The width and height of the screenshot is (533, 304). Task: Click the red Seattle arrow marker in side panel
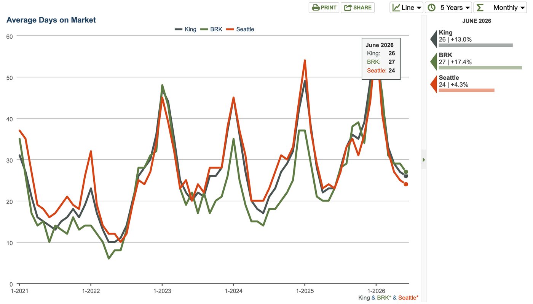[433, 84]
